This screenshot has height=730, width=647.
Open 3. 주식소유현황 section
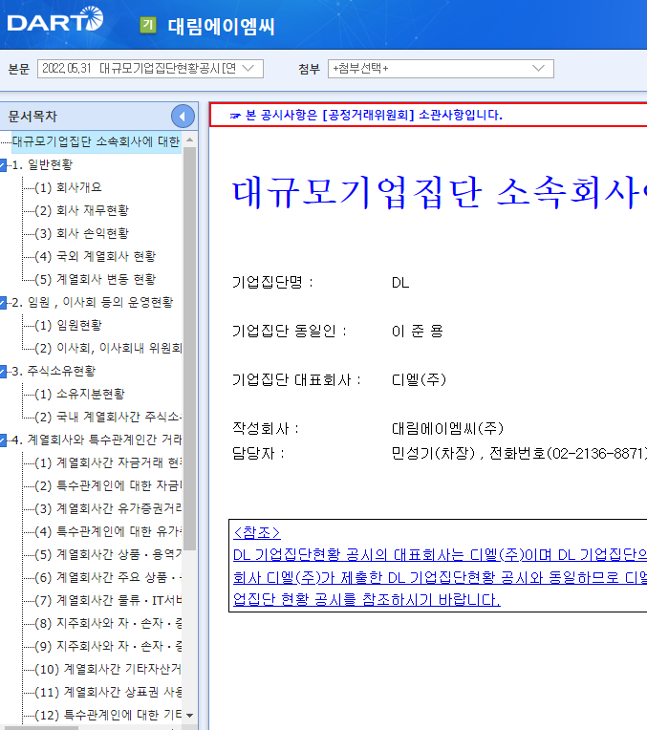(54, 371)
